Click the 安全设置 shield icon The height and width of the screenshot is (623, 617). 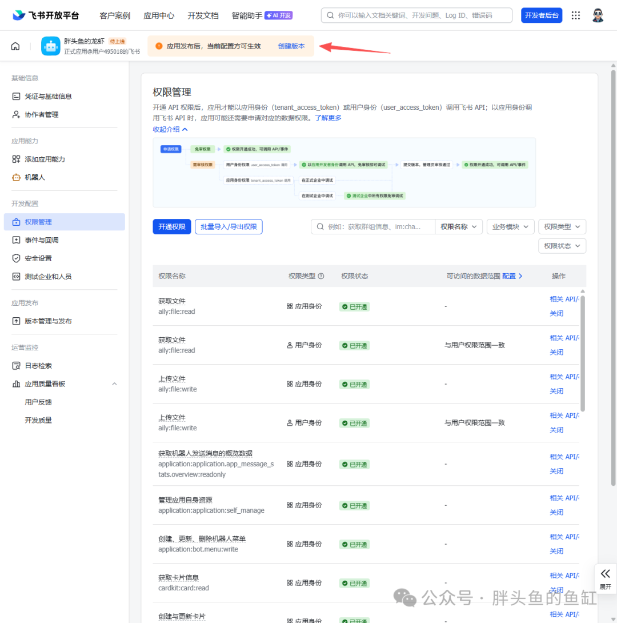tap(16, 259)
